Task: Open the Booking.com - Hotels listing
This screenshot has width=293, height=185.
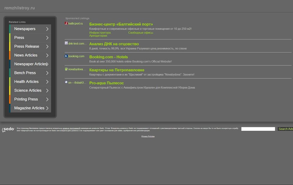Action: point(109,57)
